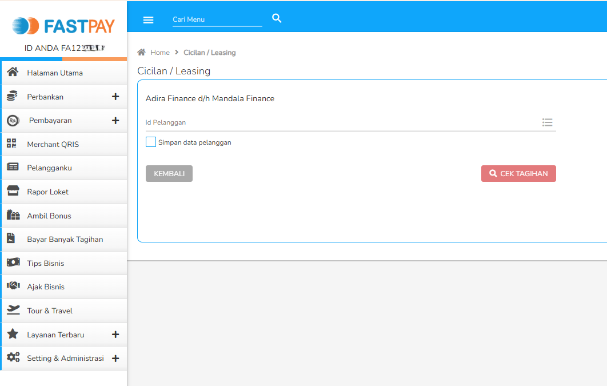Image resolution: width=607 pixels, height=386 pixels.
Task: Expand Layanan Terbaru section
Action: click(x=115, y=335)
